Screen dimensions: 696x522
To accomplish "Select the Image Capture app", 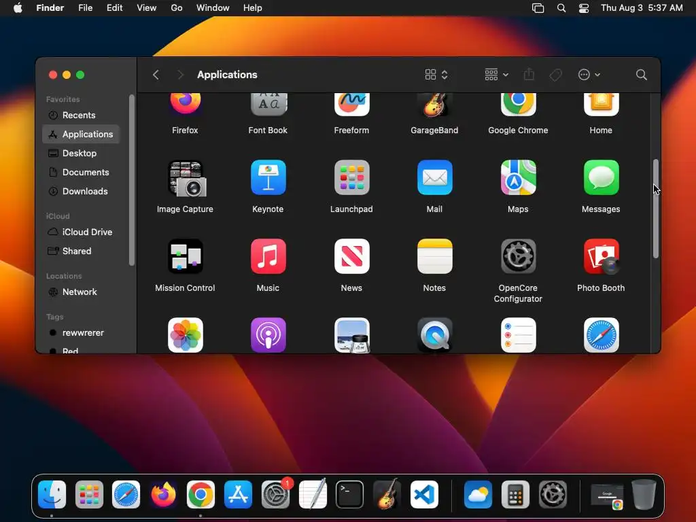I will pos(186,178).
